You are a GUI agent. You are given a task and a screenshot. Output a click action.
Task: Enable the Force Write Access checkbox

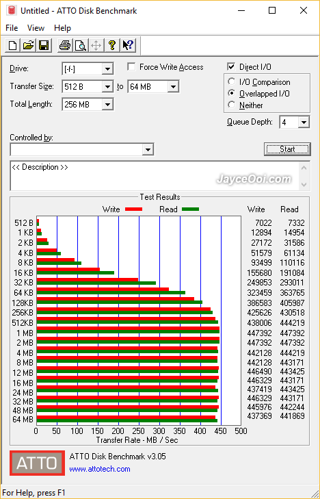(x=131, y=67)
